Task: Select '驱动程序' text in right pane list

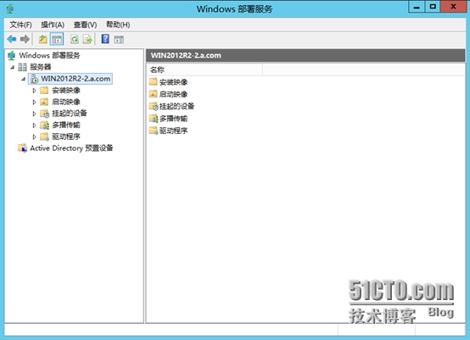Action: (173, 131)
